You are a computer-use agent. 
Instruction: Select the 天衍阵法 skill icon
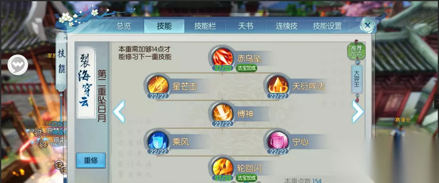pyautogui.click(x=278, y=85)
